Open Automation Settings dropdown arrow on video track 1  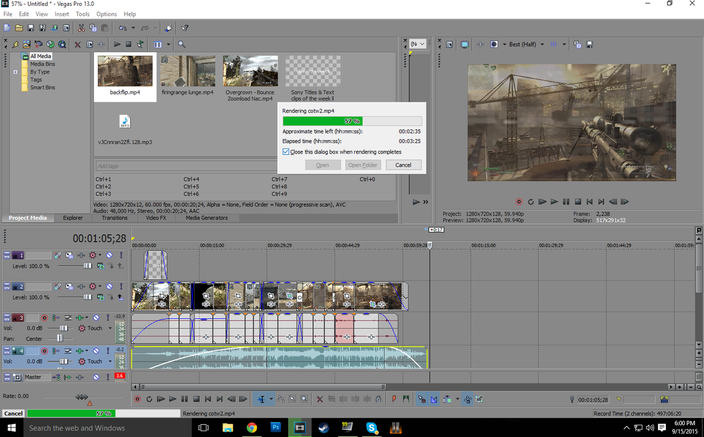(100, 255)
